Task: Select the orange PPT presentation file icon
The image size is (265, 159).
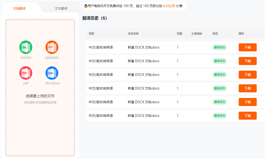Action: click(x=52, y=47)
